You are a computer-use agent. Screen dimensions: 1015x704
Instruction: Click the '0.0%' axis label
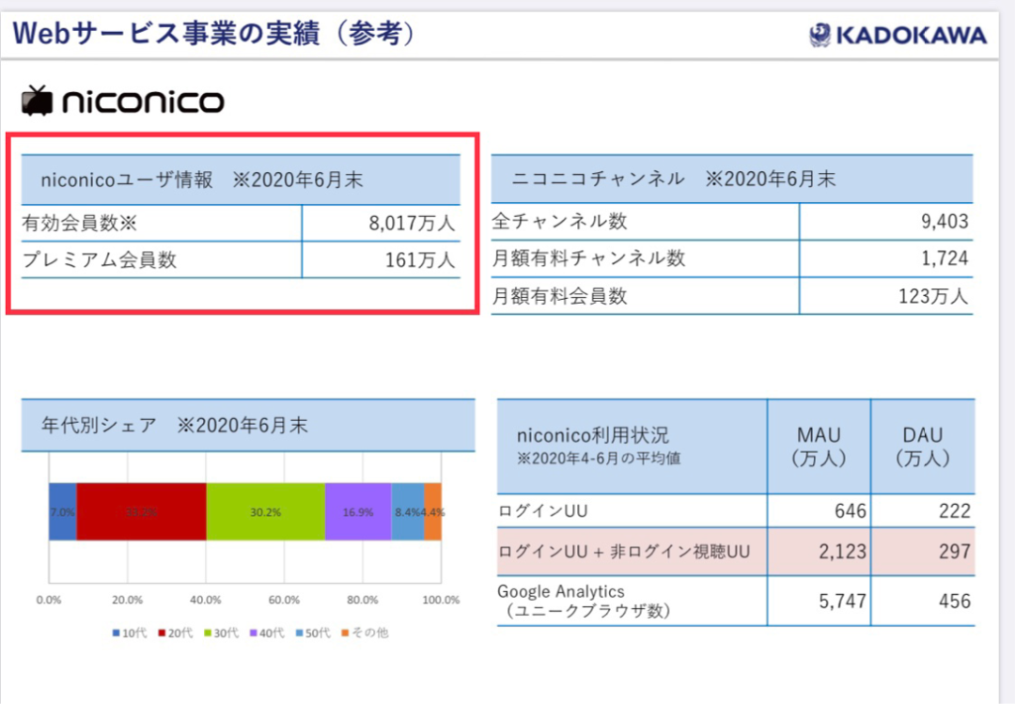click(49, 600)
